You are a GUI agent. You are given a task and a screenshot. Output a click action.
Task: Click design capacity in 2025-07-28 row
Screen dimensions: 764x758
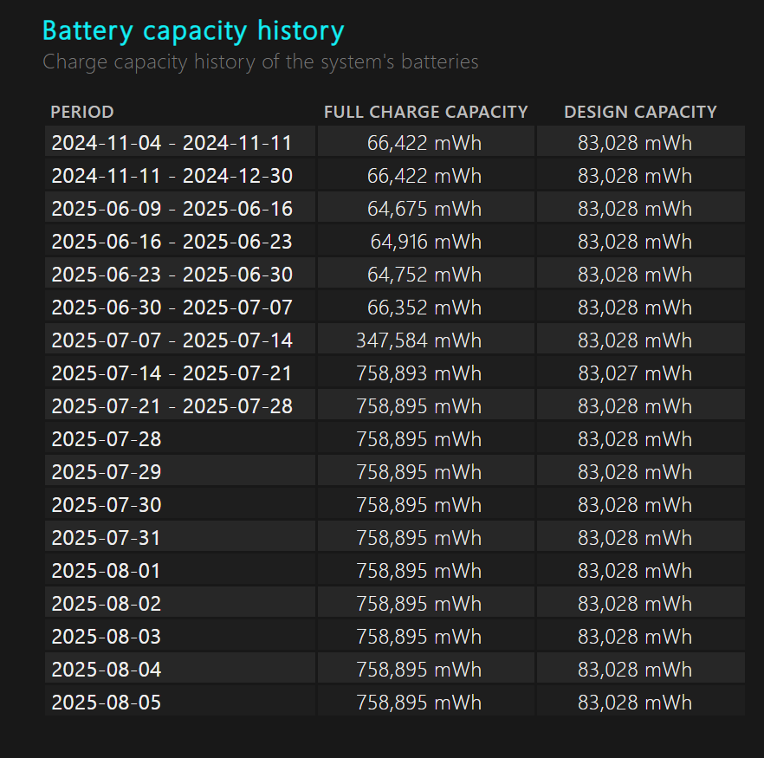point(635,439)
